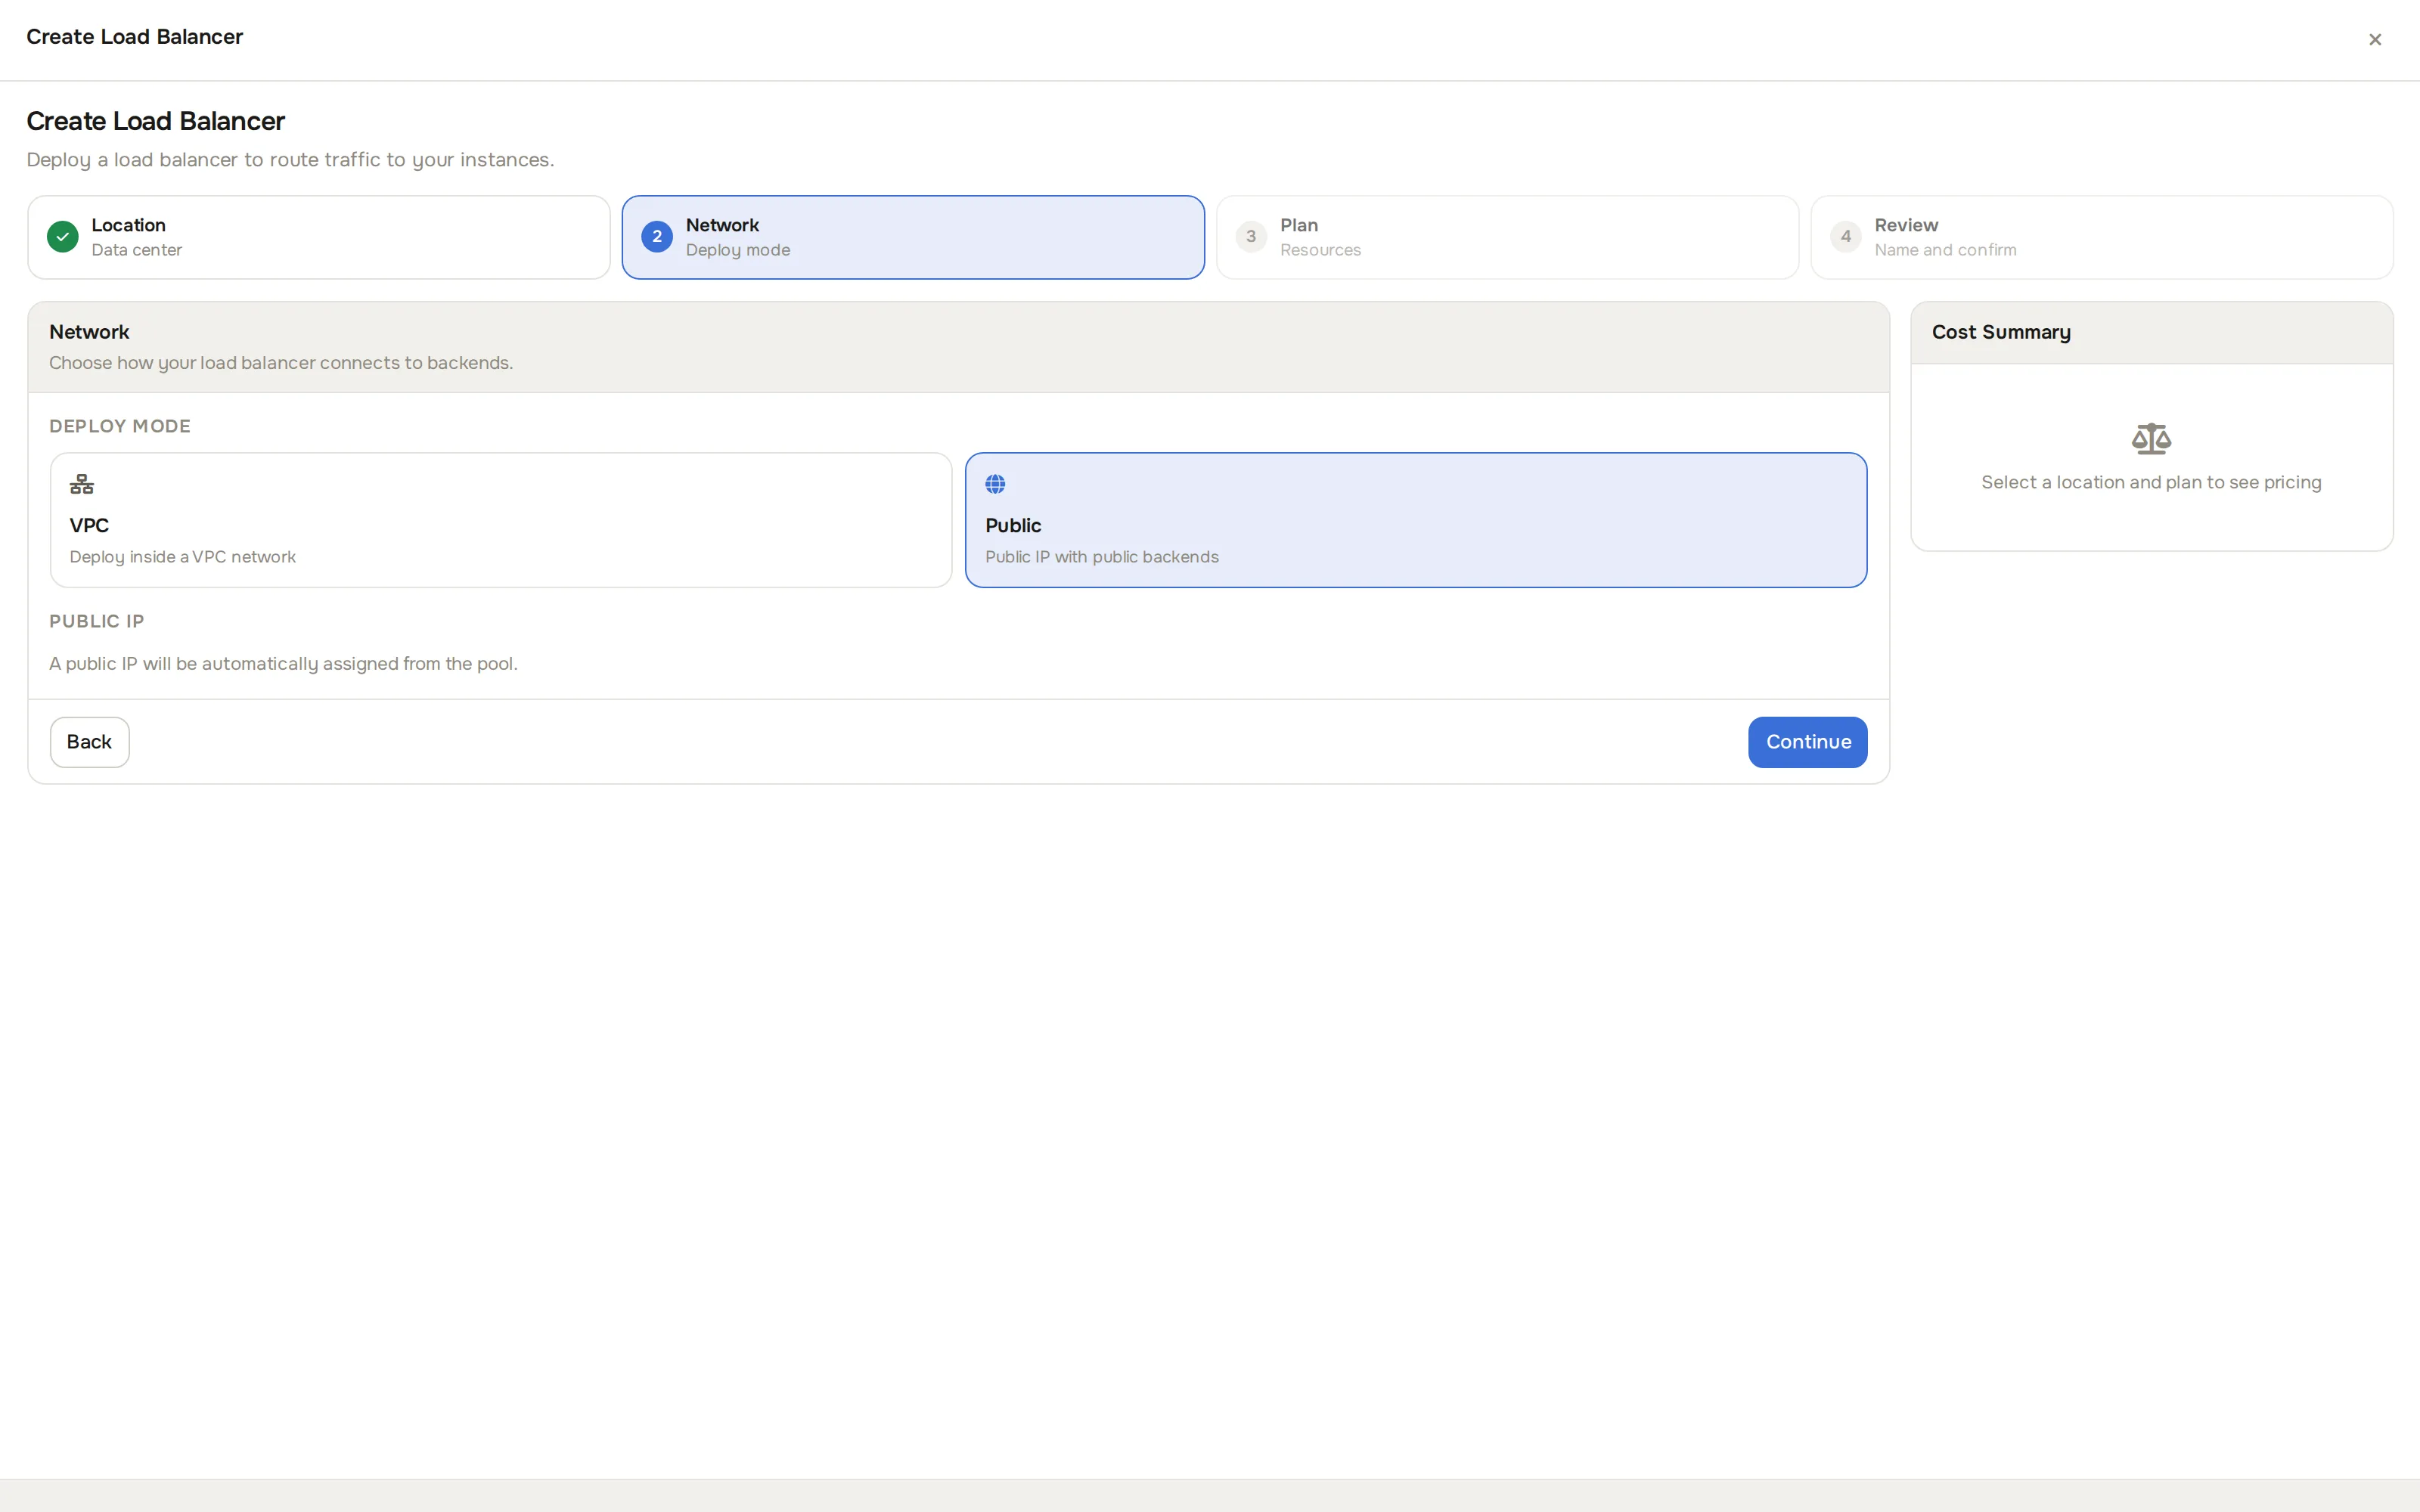Click the Continue button
The height and width of the screenshot is (1512, 2420).
(1807, 742)
